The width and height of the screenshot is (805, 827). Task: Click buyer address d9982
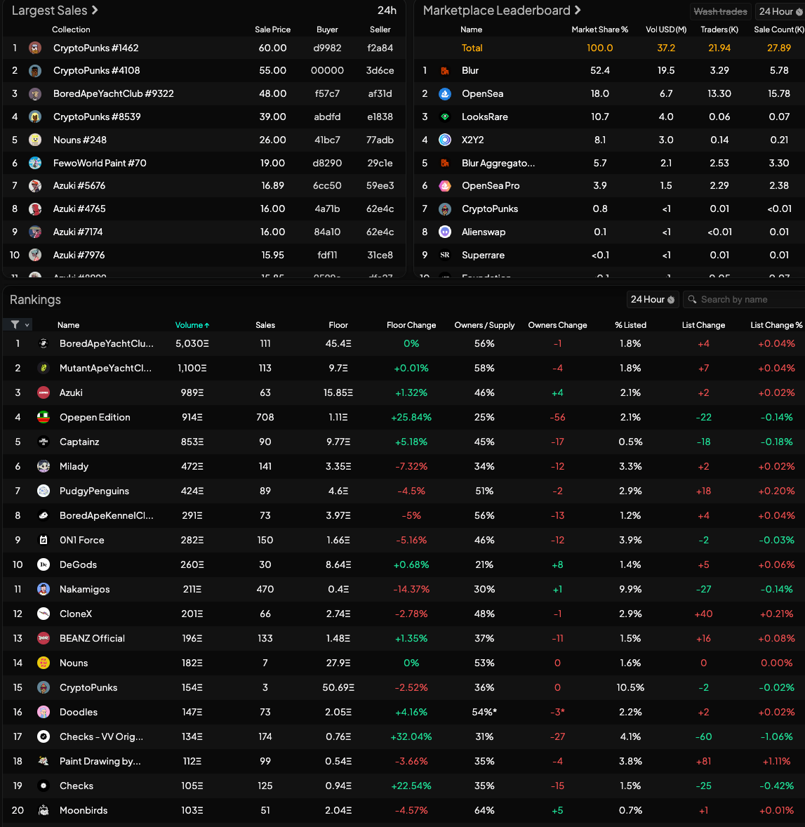tap(327, 48)
